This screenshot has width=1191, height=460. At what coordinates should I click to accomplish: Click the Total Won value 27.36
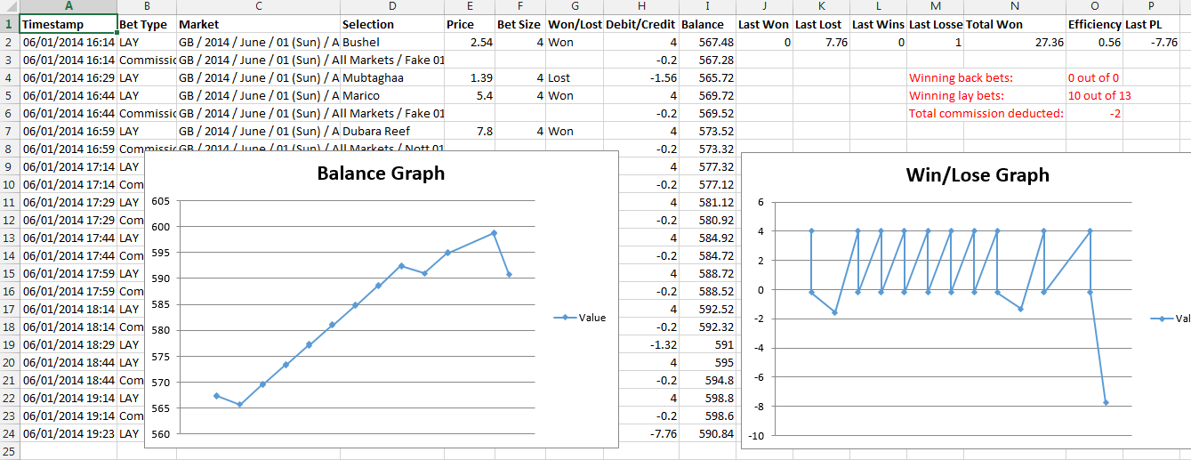(1015, 42)
